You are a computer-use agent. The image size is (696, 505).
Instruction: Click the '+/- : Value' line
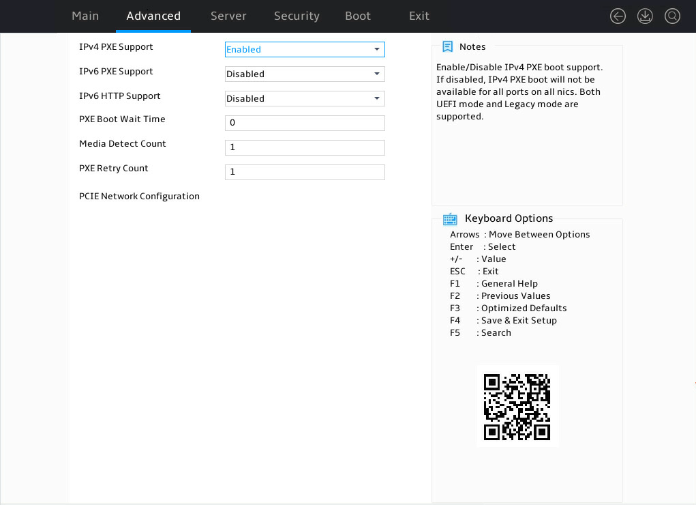(478, 259)
